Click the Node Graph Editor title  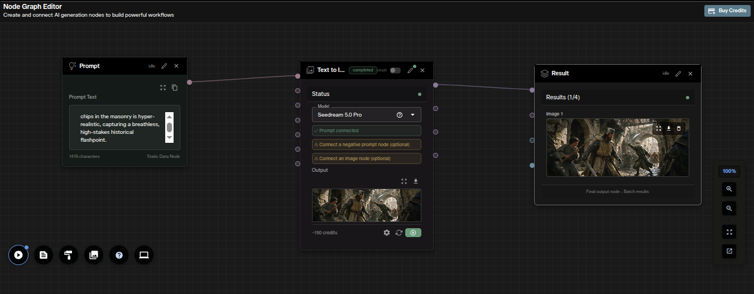click(x=32, y=7)
